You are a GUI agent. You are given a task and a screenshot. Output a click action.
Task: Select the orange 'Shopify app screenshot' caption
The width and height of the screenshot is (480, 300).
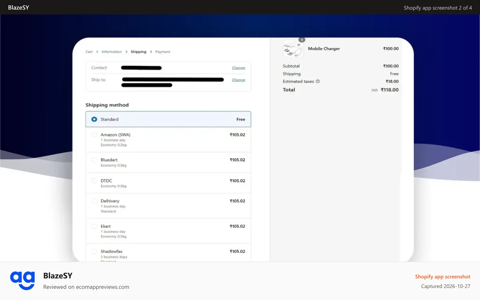(443, 277)
